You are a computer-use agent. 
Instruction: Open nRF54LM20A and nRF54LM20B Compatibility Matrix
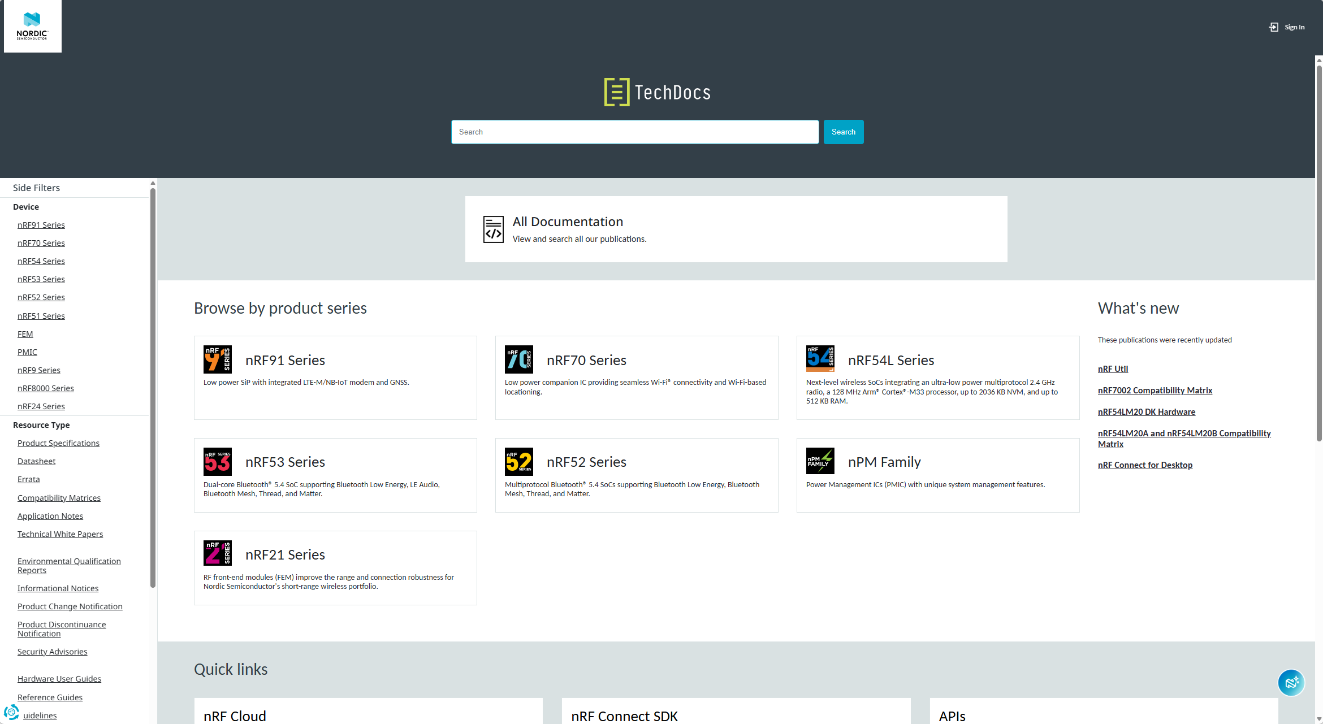pos(1184,439)
